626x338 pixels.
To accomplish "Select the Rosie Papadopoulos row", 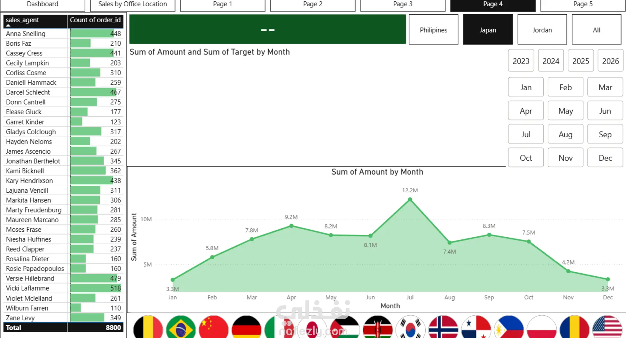I will [x=63, y=269].
